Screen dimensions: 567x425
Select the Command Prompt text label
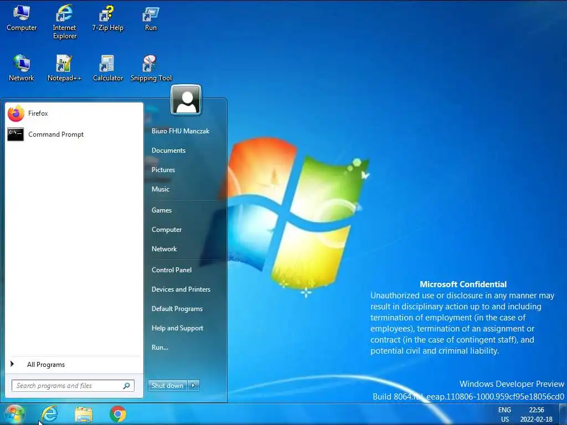click(56, 134)
